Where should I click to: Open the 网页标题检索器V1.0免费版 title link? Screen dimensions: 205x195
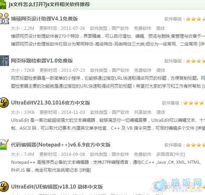(42, 61)
